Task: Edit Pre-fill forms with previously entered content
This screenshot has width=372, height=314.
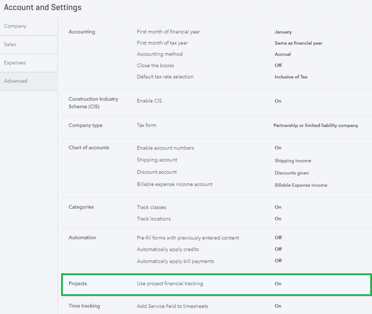Action: point(188,238)
